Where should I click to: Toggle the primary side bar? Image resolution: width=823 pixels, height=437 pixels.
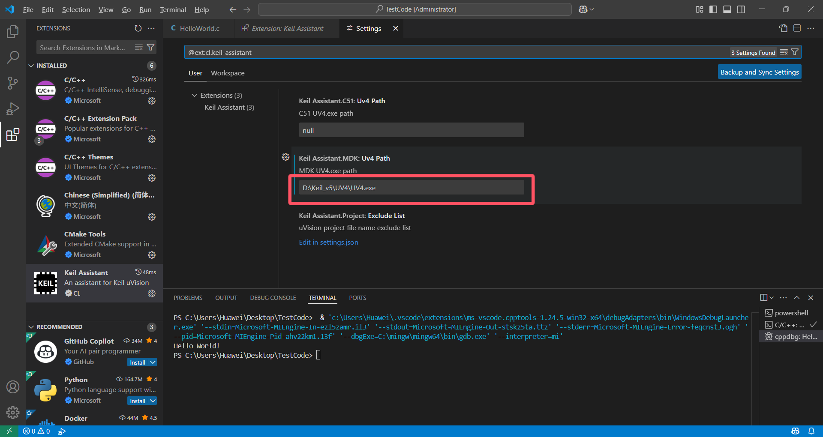[x=713, y=9]
